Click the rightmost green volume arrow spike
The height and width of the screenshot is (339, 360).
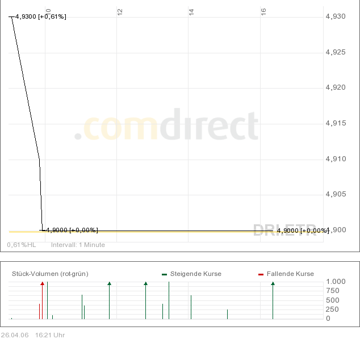tap(273, 298)
